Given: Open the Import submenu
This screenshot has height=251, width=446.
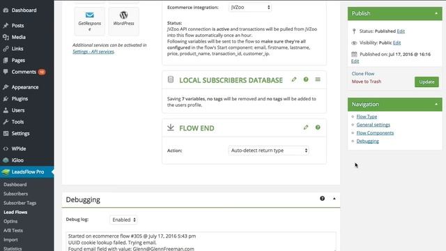Looking at the screenshot, I should 10,240.
